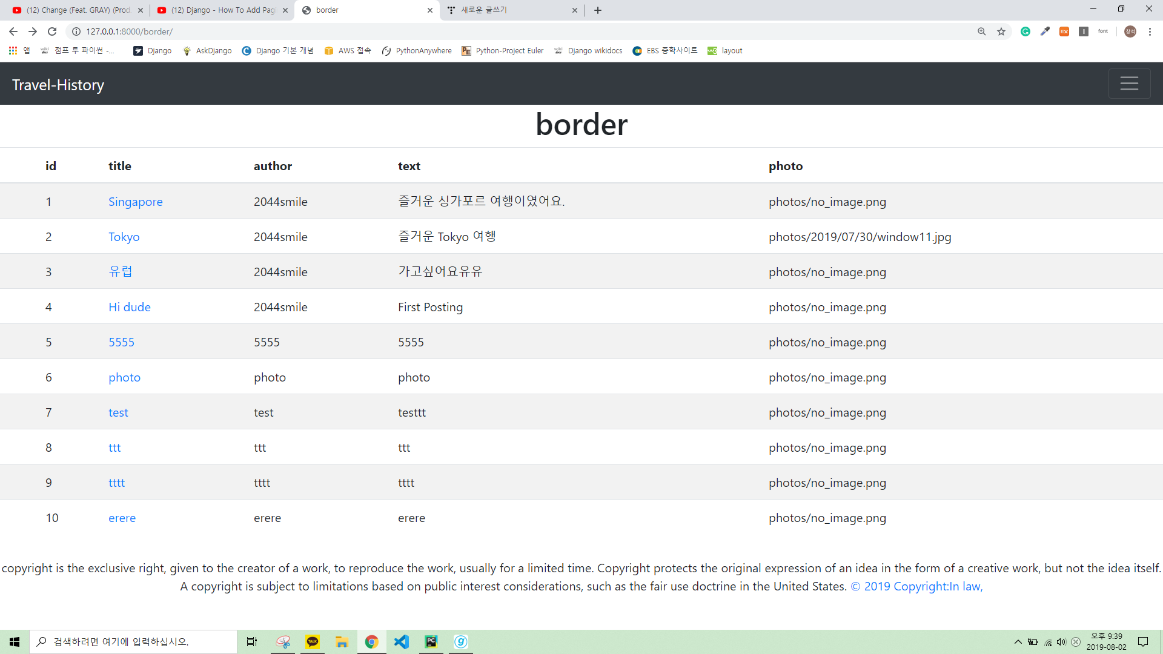Open the Windows volume control icon
Screen dimensions: 1163x654
[x=1061, y=642]
